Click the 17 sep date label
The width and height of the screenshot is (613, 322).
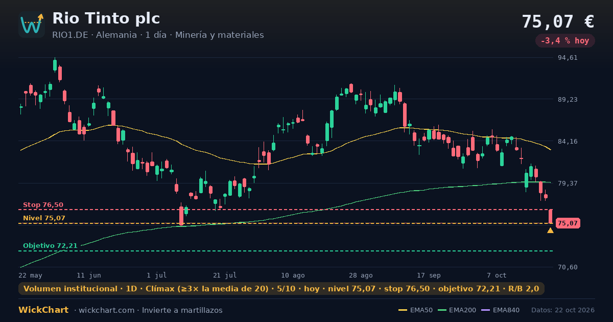pyautogui.click(x=429, y=275)
